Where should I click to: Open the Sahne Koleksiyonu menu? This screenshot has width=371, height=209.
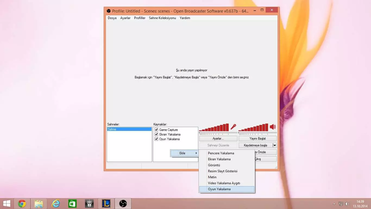click(x=162, y=18)
